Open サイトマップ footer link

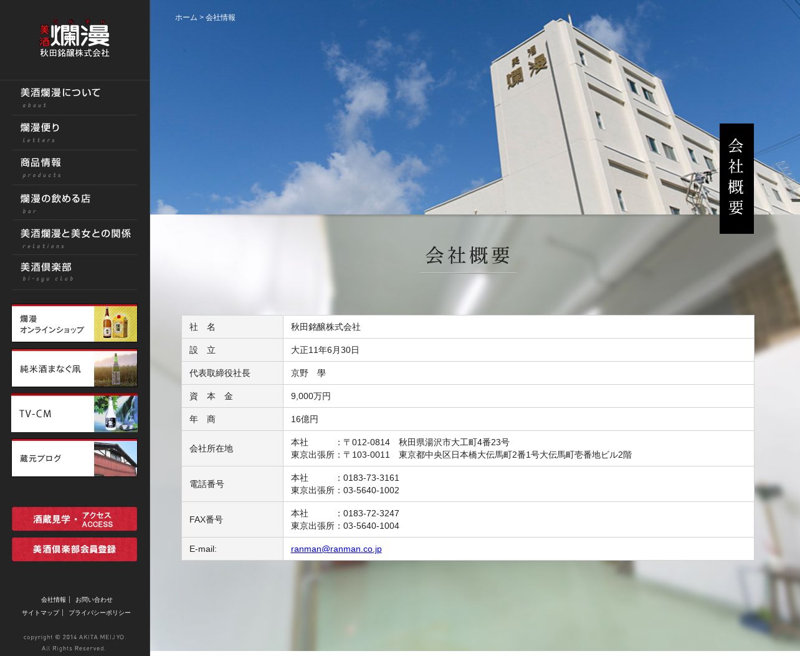tap(40, 613)
